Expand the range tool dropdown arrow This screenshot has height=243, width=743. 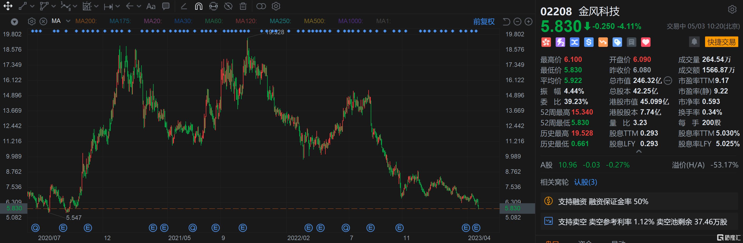pos(118,6)
